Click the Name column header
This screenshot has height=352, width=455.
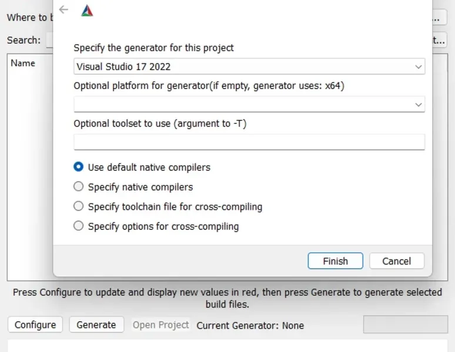click(x=23, y=63)
